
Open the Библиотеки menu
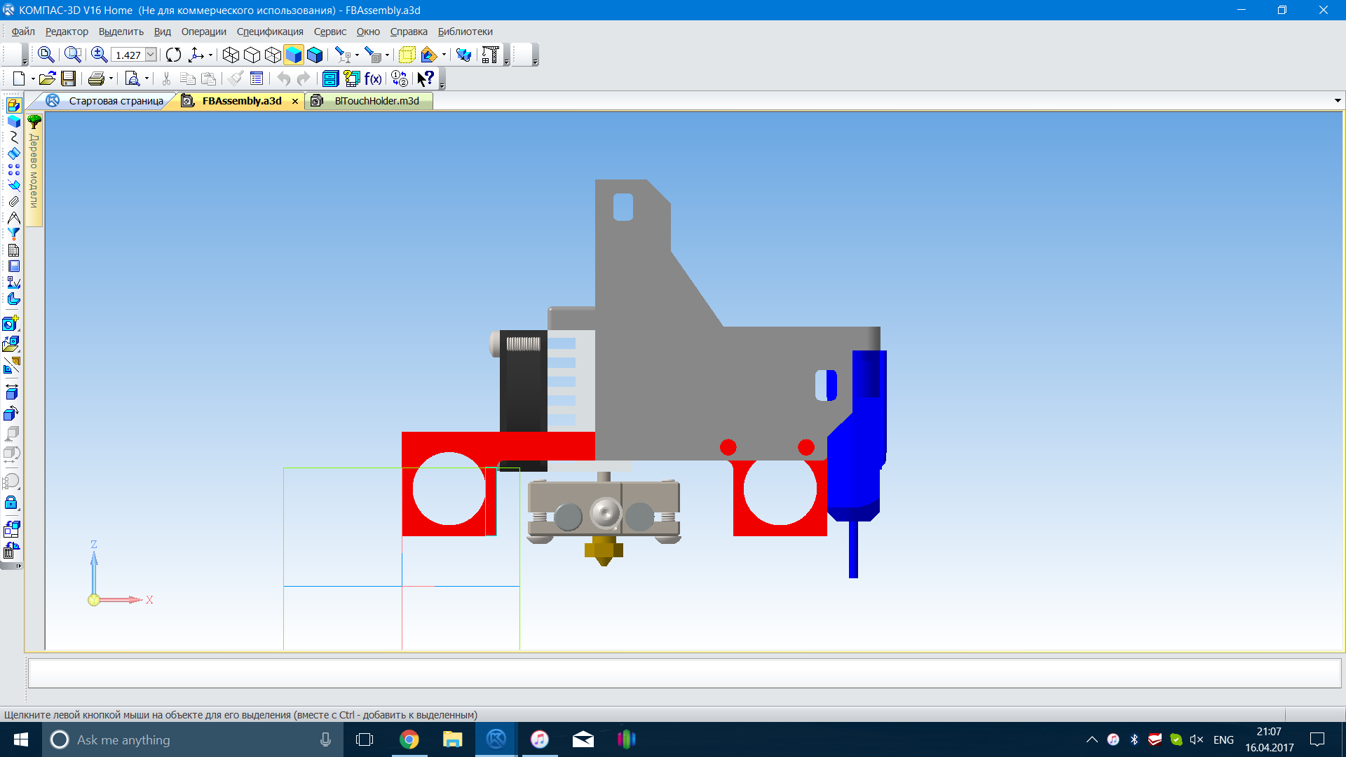point(465,32)
